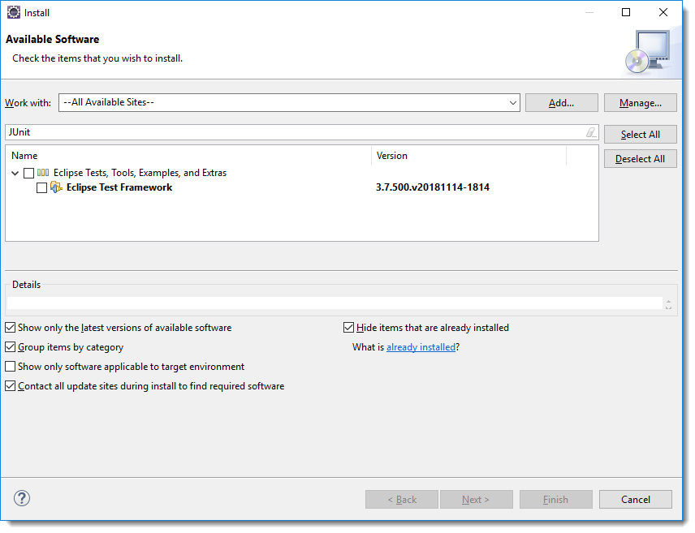Click version 3.7.500.v20181114-1814 cell
This screenshot has width=695, height=533.
pyautogui.click(x=433, y=187)
